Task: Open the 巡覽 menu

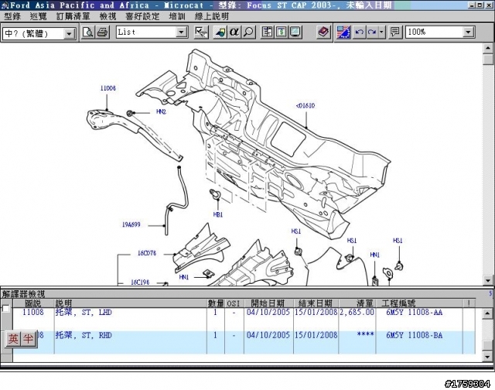Action: (x=39, y=16)
